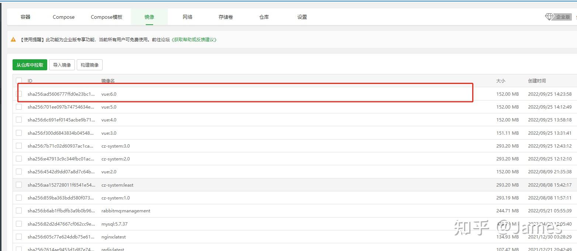Check the checkbox for nginx:latest image
The image size is (577, 251).
(19, 236)
